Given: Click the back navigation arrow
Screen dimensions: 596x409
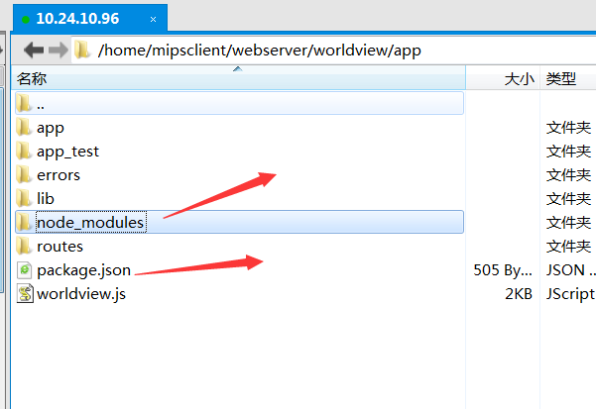Looking at the screenshot, I should pos(34,51).
